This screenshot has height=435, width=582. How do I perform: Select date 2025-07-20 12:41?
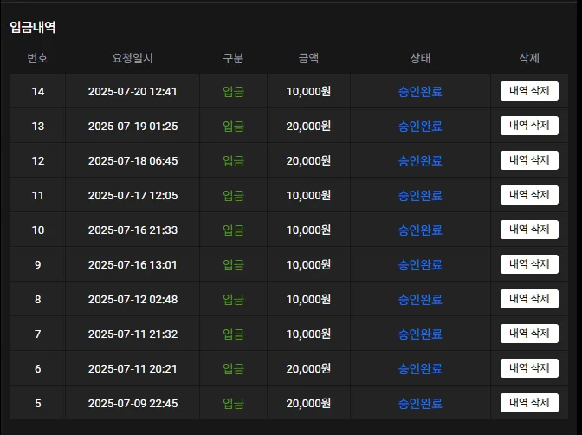tap(133, 91)
